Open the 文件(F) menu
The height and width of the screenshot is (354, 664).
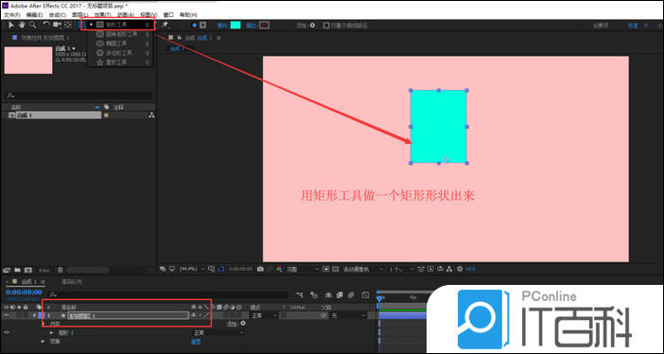click(12, 15)
